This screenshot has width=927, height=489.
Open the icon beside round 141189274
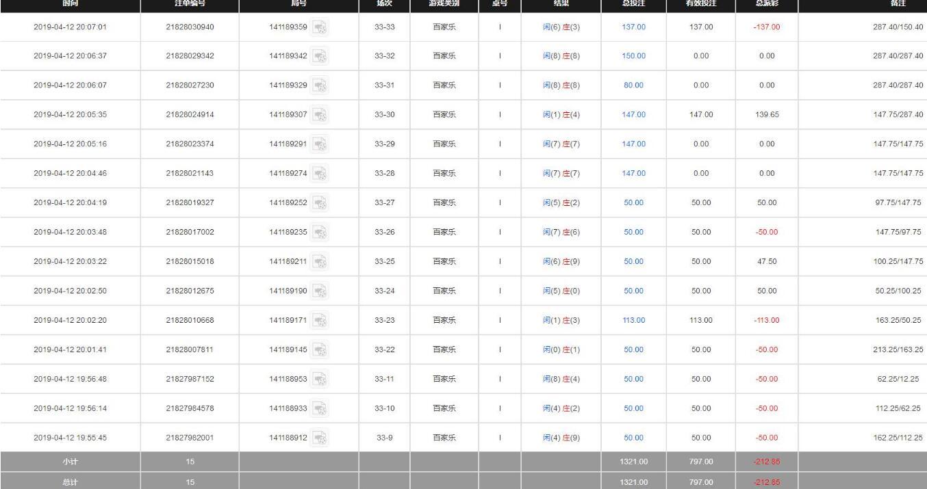(320, 173)
